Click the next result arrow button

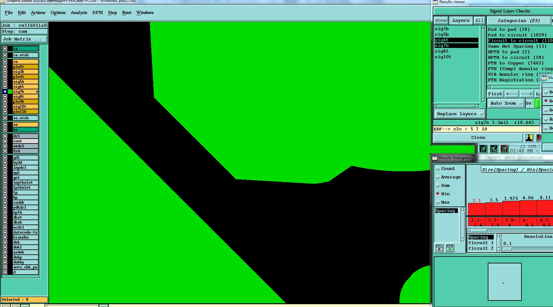527,94
